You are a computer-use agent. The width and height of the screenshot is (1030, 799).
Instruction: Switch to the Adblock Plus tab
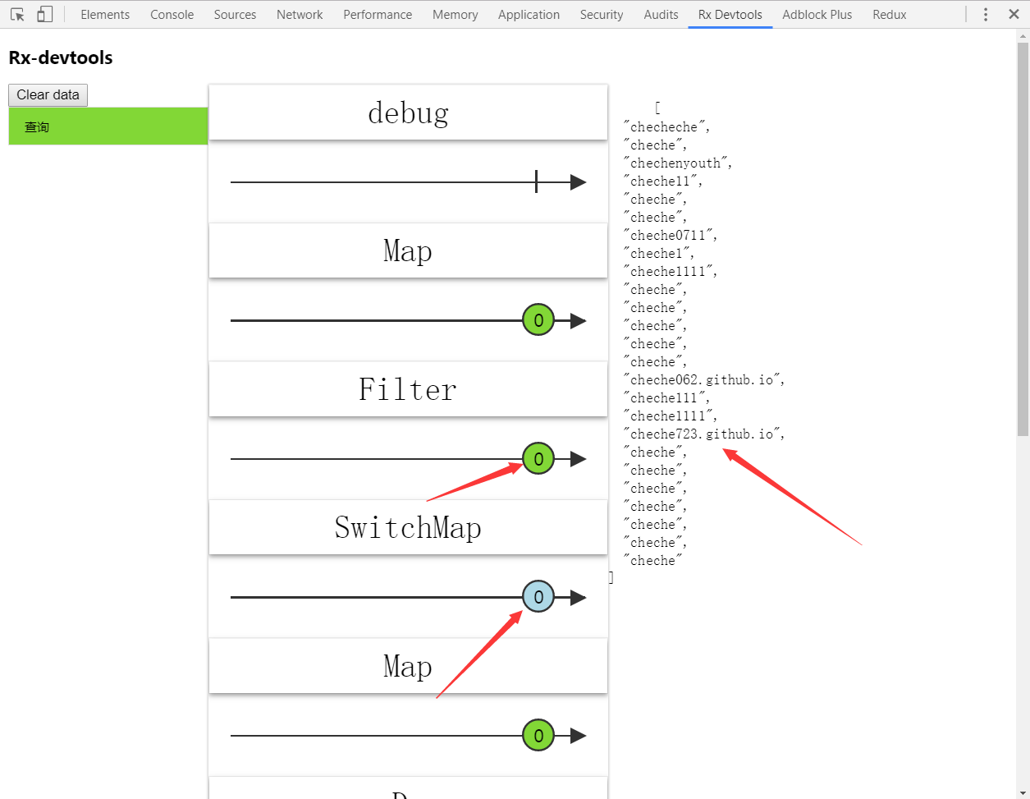817,15
